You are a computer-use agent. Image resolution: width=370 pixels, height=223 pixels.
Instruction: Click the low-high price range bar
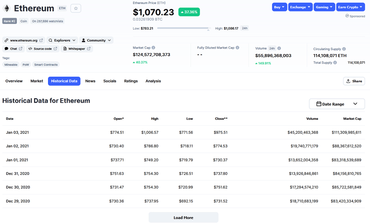coord(183,29)
